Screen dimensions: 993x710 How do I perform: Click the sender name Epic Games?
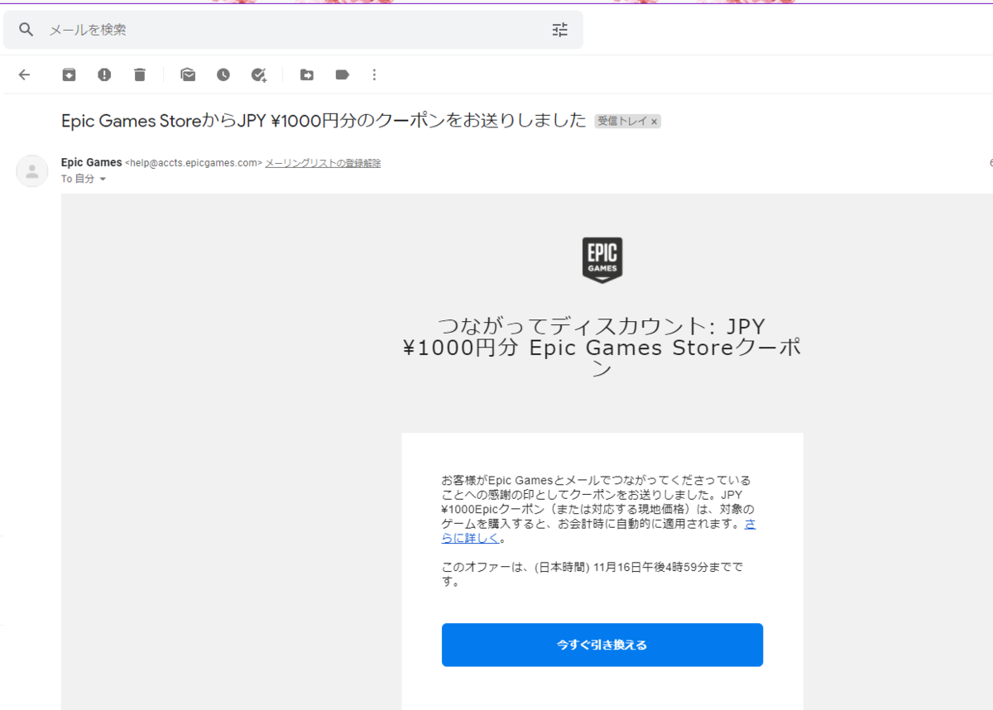(92, 163)
